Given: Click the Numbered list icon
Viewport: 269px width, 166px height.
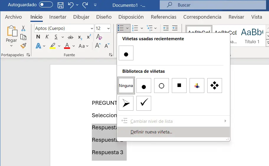Looking at the screenshot, I should click(135, 28).
